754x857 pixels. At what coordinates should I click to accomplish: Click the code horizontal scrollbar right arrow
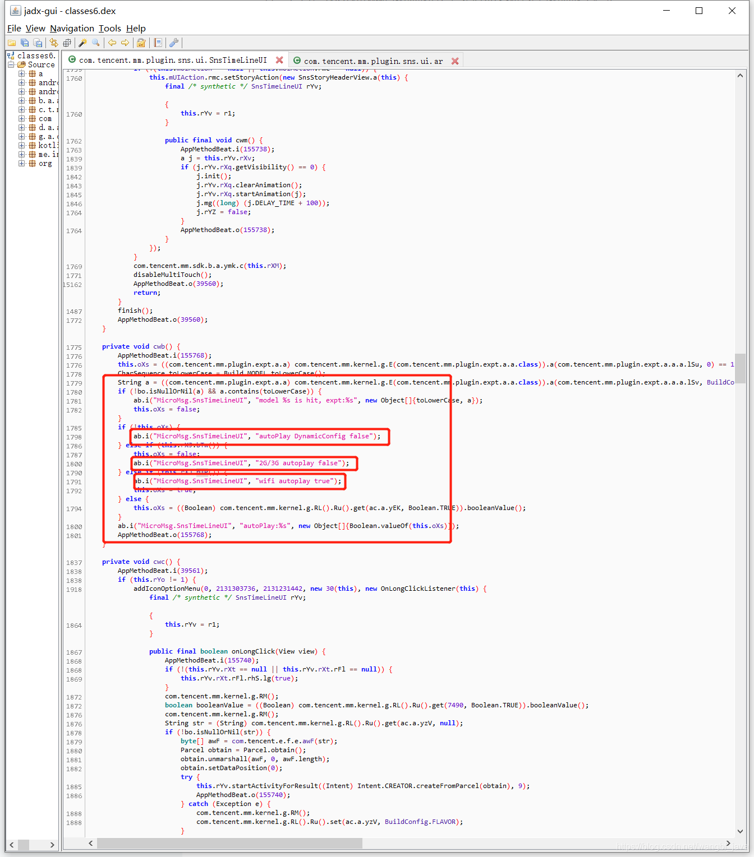pos(729,844)
